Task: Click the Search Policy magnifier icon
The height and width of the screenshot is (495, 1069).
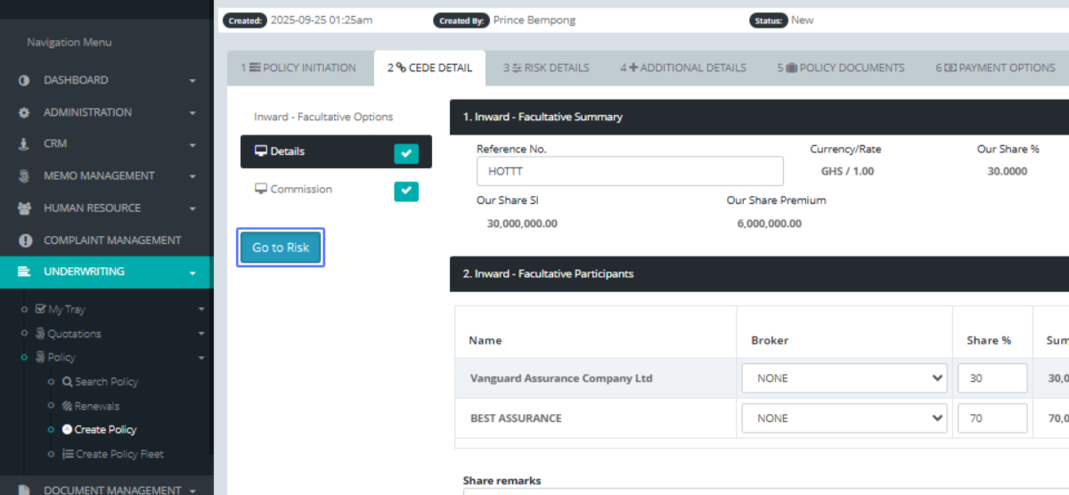Action: tap(67, 382)
